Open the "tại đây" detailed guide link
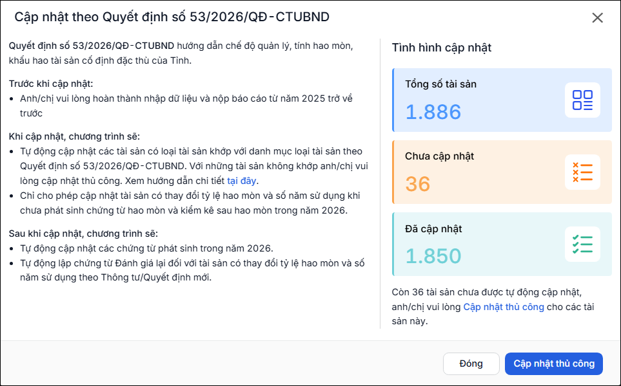 click(241, 181)
